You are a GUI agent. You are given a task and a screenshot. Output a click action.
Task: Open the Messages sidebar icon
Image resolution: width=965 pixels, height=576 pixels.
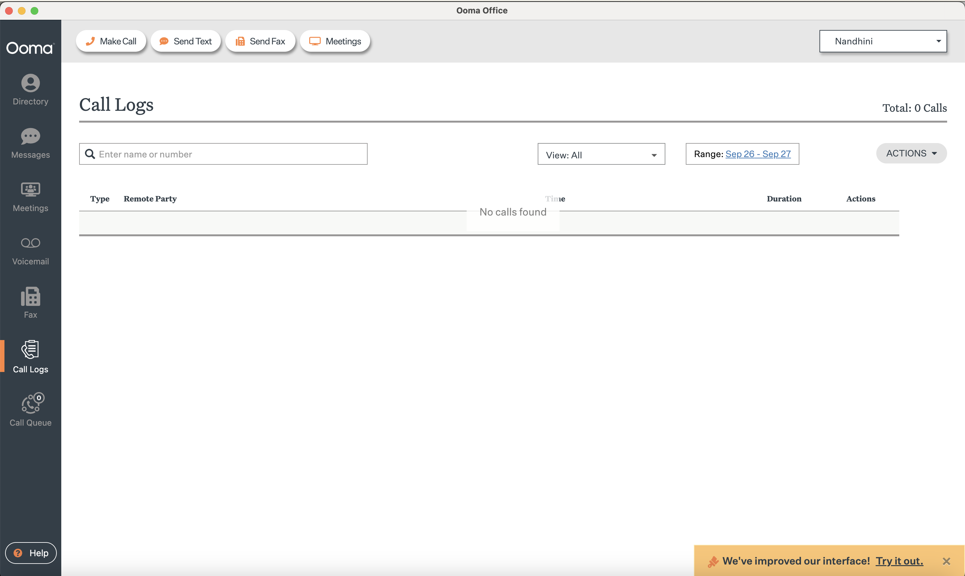click(30, 143)
